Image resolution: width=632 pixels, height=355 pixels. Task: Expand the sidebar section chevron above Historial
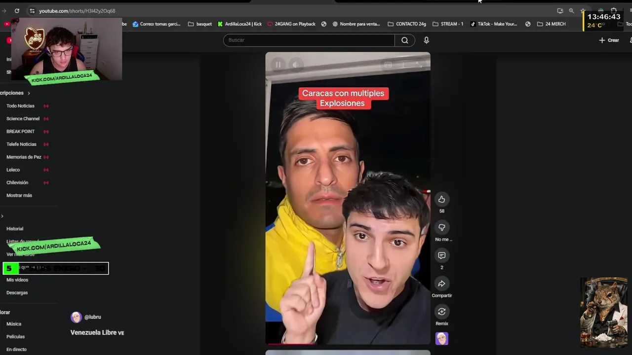point(2,216)
